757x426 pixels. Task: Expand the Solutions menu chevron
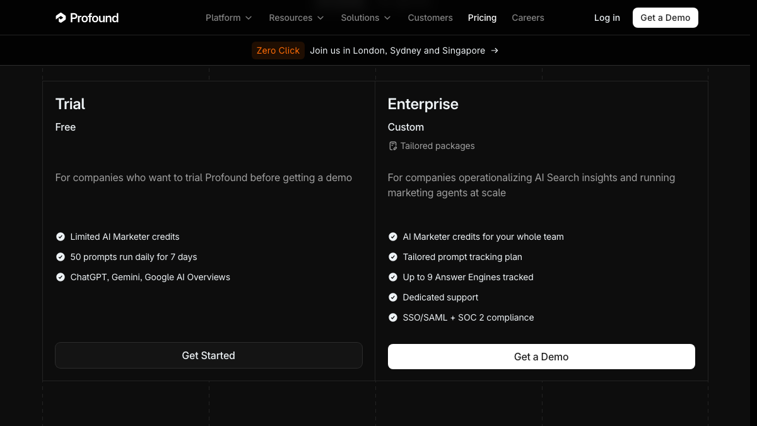tap(387, 18)
